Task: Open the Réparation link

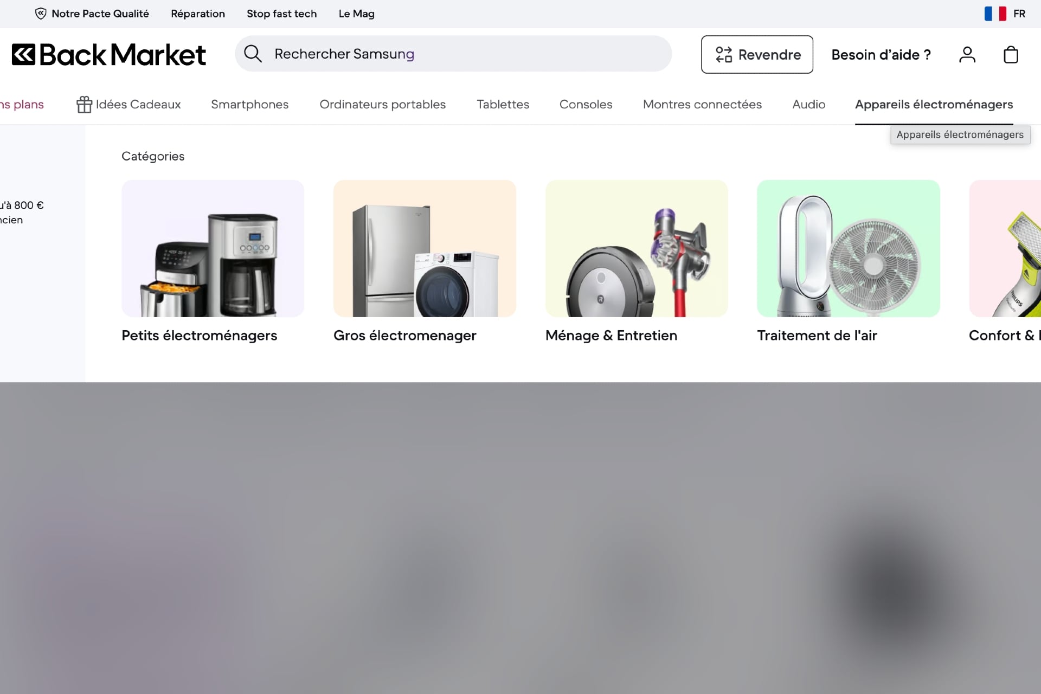Action: [198, 14]
